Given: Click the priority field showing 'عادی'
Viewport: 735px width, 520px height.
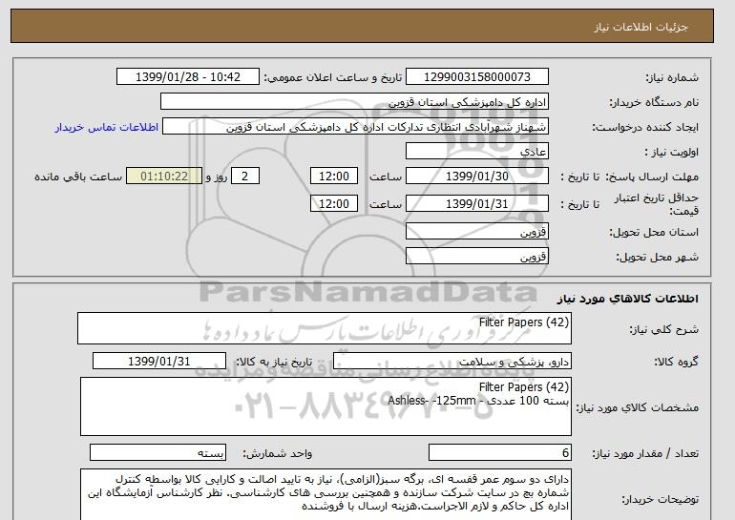Looking at the screenshot, I should tap(476, 152).
